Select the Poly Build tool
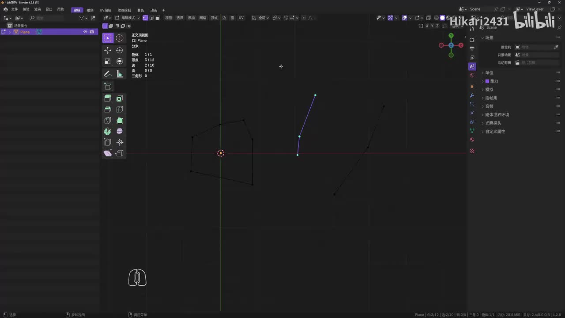This screenshot has height=318, width=565. pos(120,121)
